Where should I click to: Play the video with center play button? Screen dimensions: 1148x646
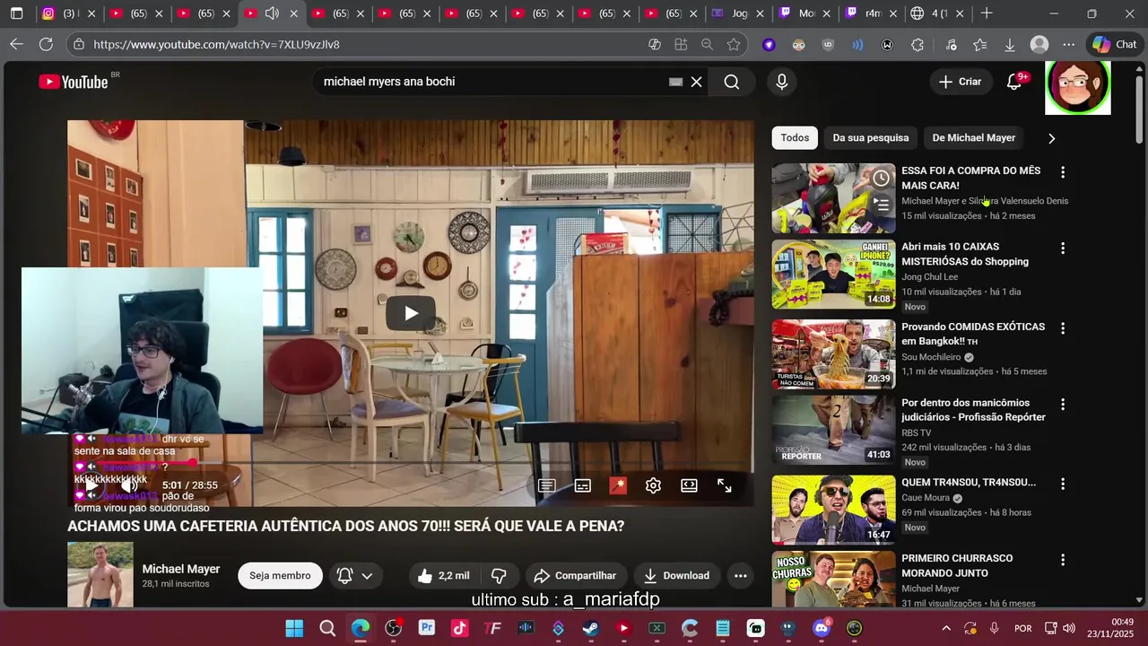[411, 313]
